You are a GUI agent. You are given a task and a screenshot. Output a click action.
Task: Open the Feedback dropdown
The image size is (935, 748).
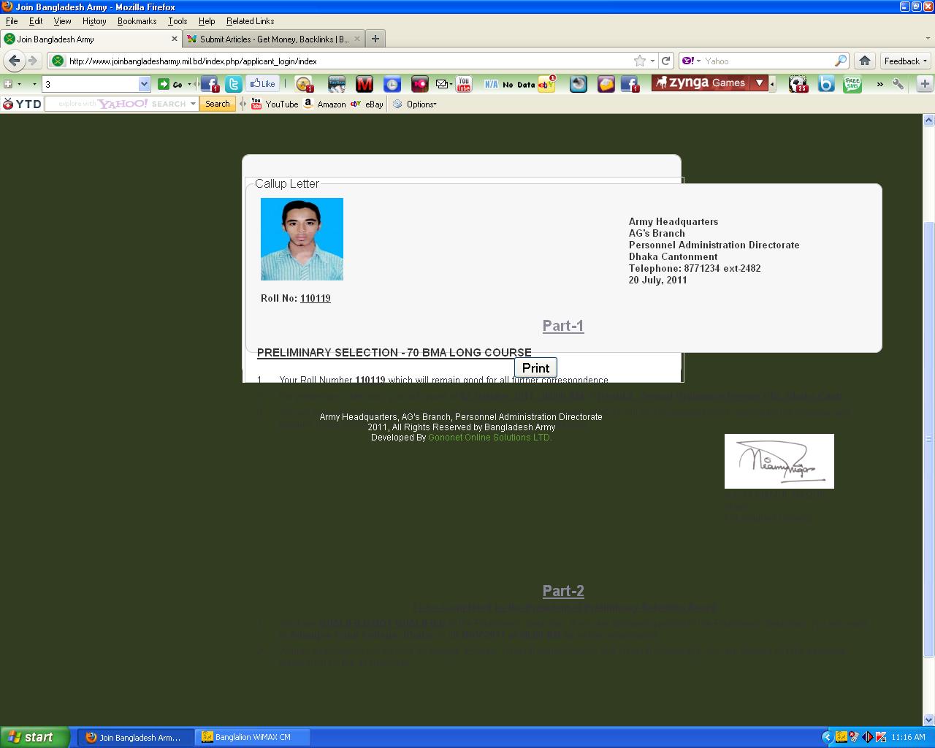coord(905,61)
